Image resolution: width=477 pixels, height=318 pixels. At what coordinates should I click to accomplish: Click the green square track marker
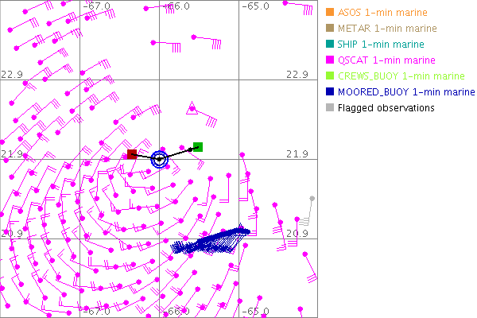coord(198,146)
